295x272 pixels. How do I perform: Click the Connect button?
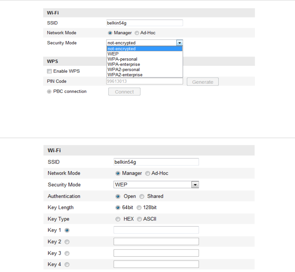pos(124,92)
